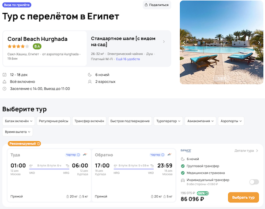This screenshot has height=209, width=265.
Task: Open the «Время вылета» dropdown
Action: click(17, 132)
